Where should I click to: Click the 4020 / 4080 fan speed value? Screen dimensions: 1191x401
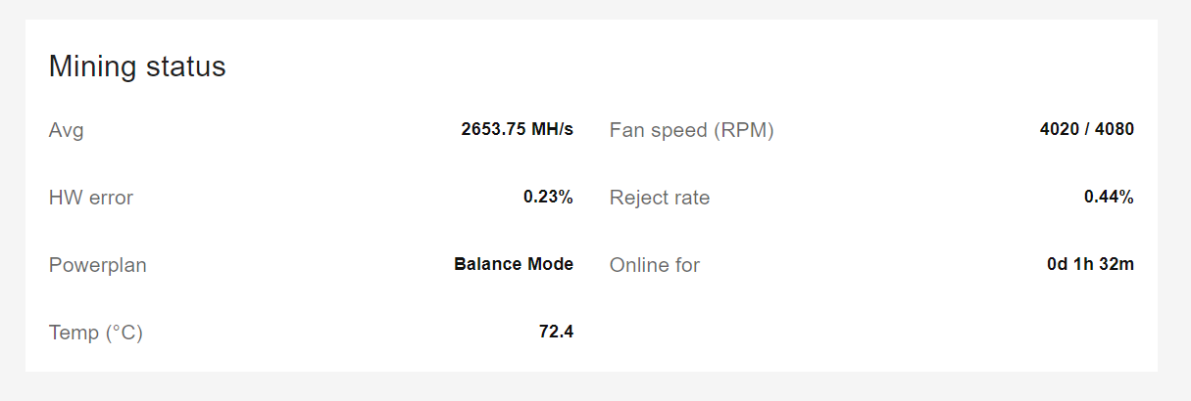click(1087, 129)
